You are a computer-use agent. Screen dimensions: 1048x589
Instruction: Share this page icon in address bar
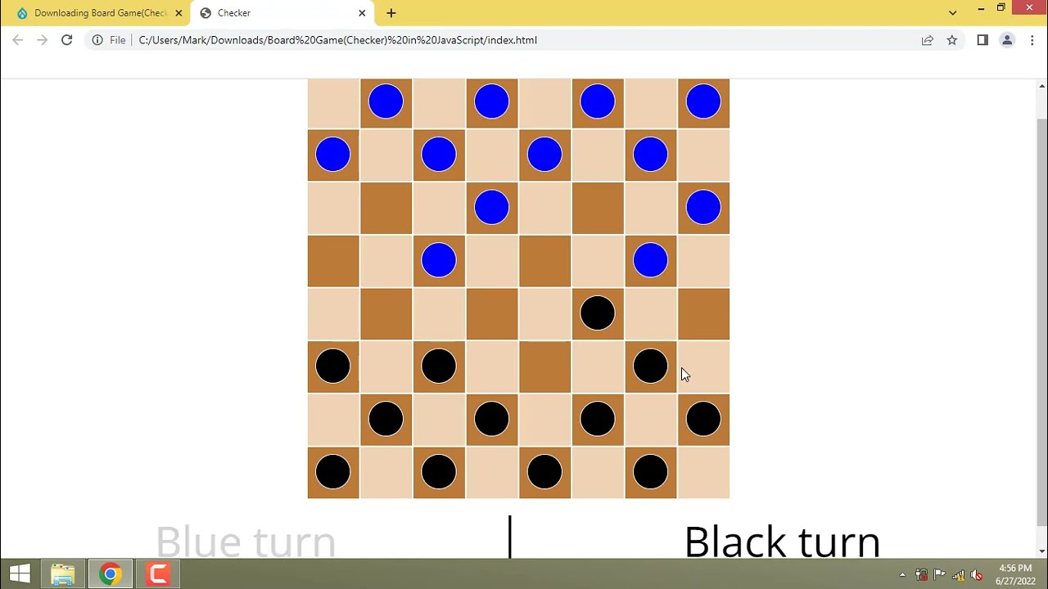click(927, 40)
